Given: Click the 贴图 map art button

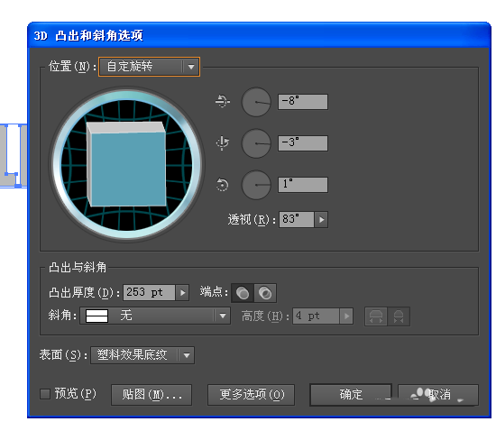Looking at the screenshot, I should 152,395.
